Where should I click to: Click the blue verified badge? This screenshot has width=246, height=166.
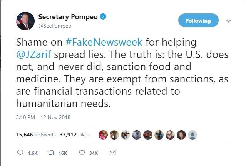(x=104, y=16)
